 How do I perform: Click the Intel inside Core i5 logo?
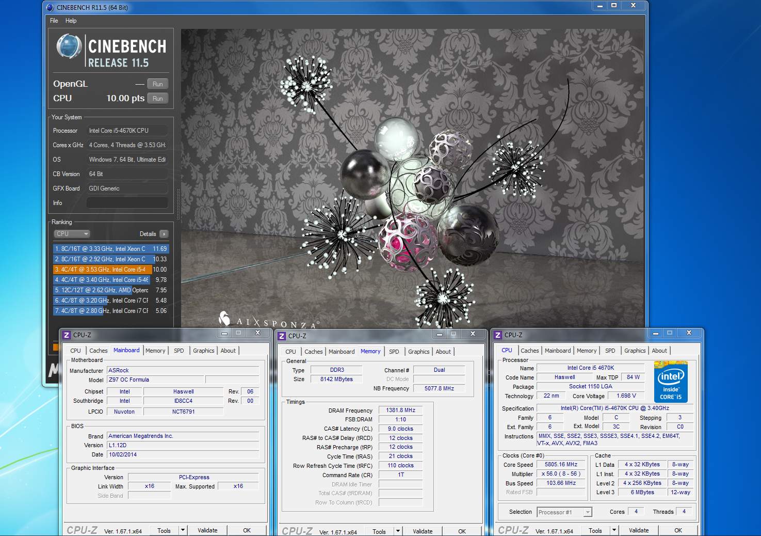[671, 382]
